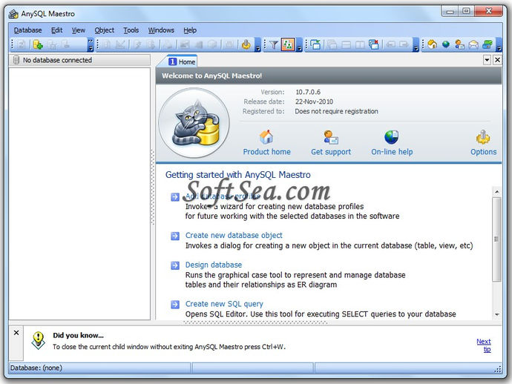Screen dimensions: 512x384
Task: Toggle the highlighted green tree view icon
Action: point(288,44)
